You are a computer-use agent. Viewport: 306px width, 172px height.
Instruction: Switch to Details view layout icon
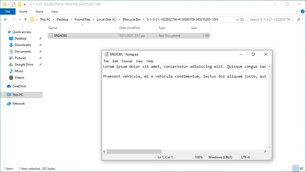point(296,168)
